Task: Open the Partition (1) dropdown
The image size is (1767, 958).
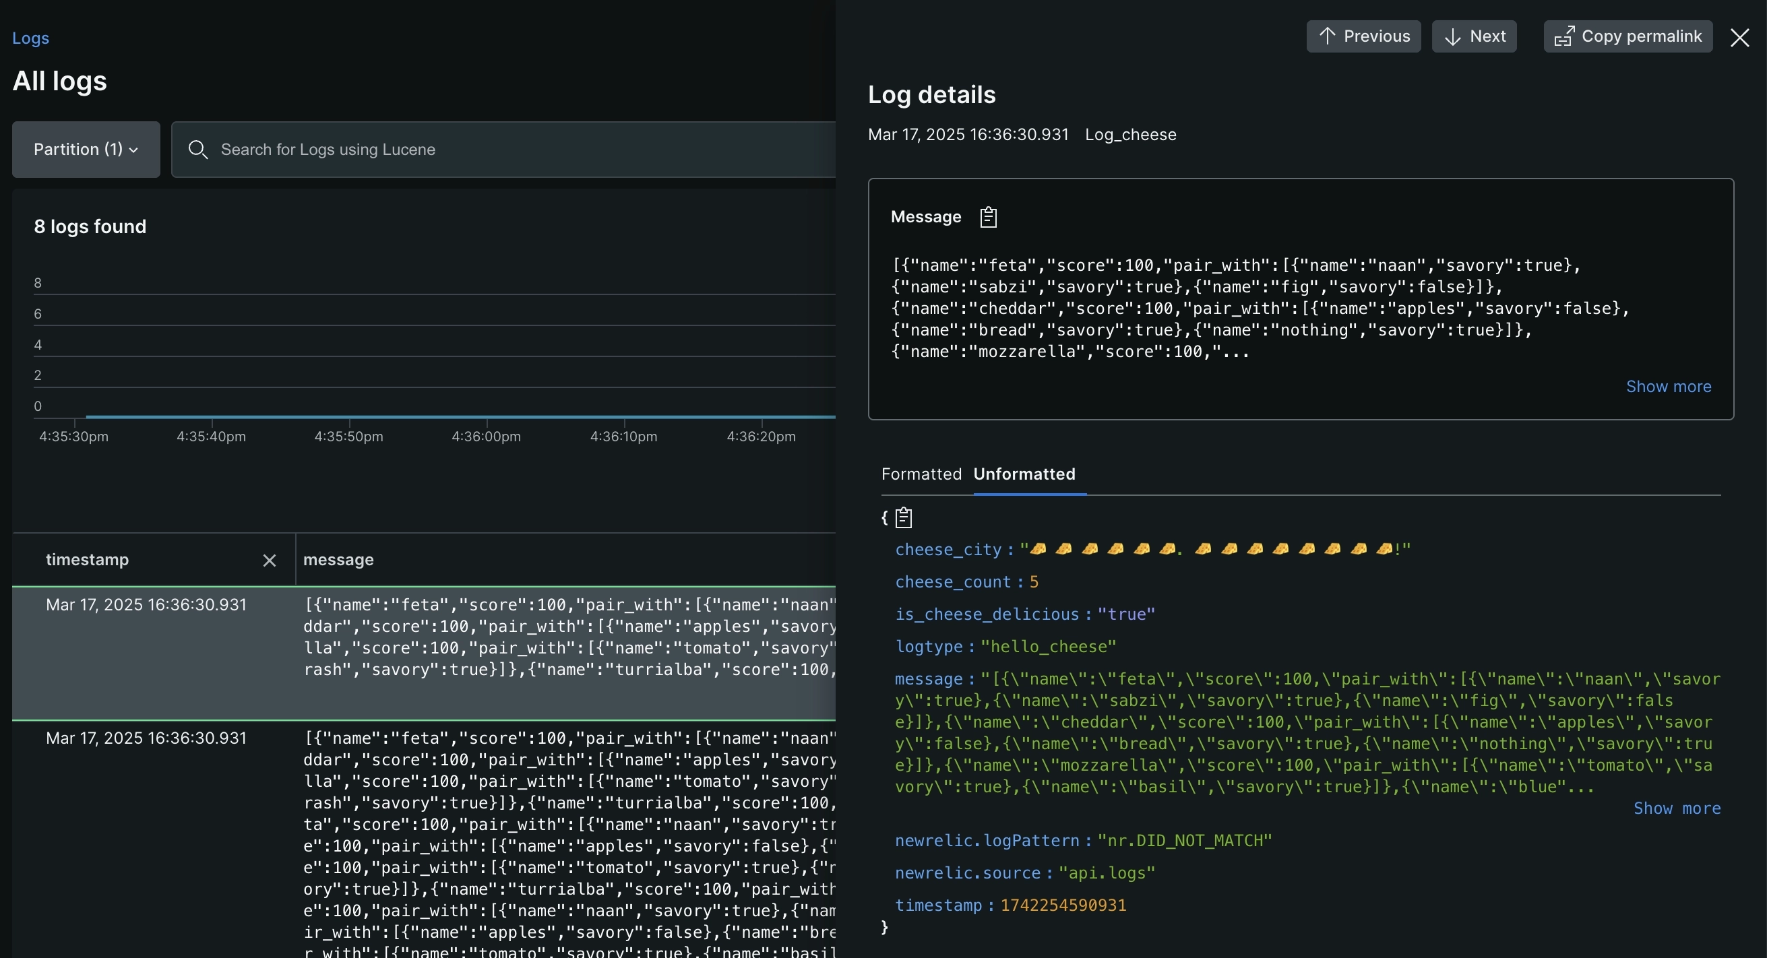Action: click(x=86, y=150)
